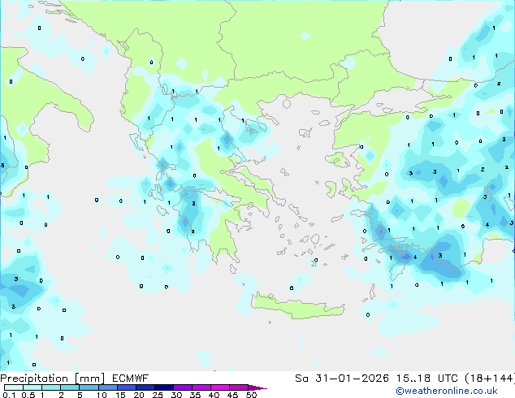Screen dimensions: 515x398
Task: Click the "Sa" weekday abbreviation
Action: [301, 379]
